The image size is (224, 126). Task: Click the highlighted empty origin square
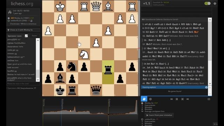(x=108, y=78)
